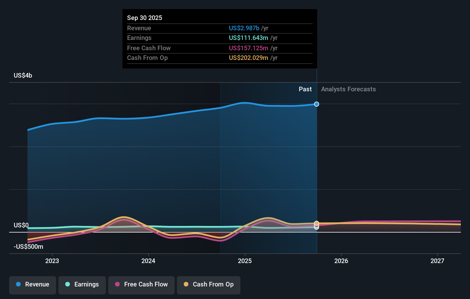Select the orange Cash From Op chart marker
The width and height of the screenshot is (470, 299).
pos(316,223)
